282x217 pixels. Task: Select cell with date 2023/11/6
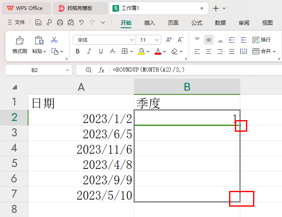pos(81,148)
